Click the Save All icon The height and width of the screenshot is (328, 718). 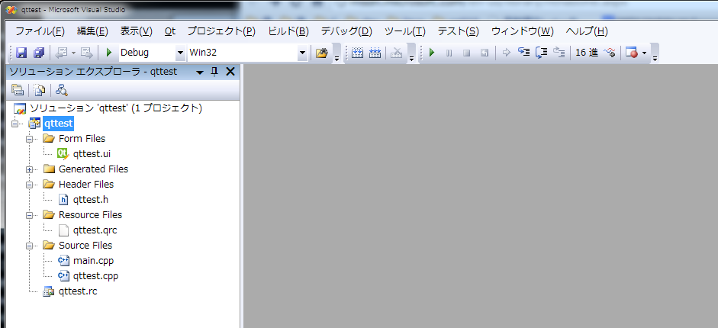pyautogui.click(x=39, y=53)
